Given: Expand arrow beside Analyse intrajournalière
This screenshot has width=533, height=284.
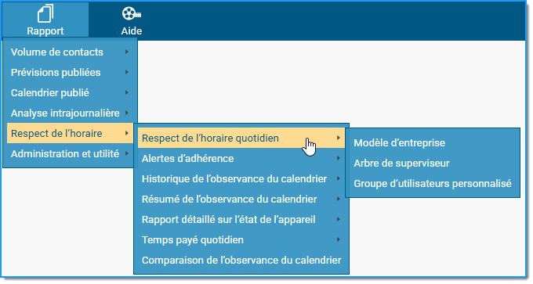Looking at the screenshot, I should [127, 113].
